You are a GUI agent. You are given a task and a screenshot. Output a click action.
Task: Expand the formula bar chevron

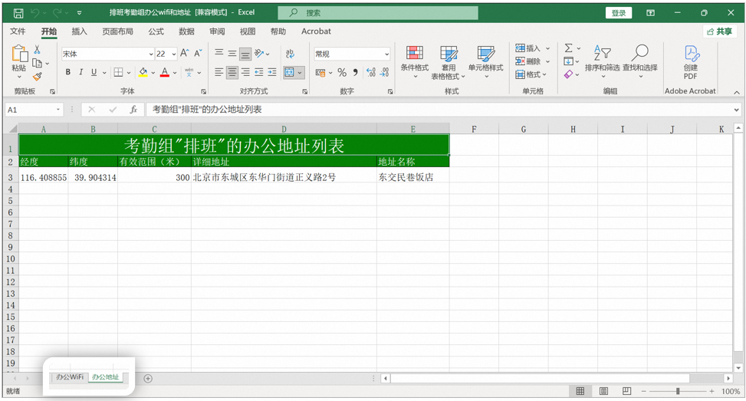[736, 110]
